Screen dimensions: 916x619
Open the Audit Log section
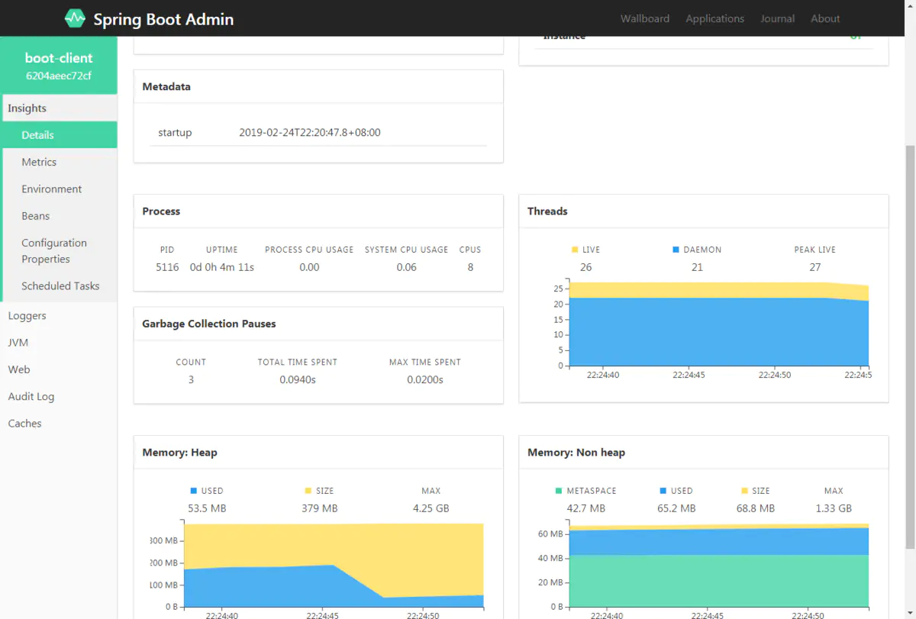(x=59, y=396)
